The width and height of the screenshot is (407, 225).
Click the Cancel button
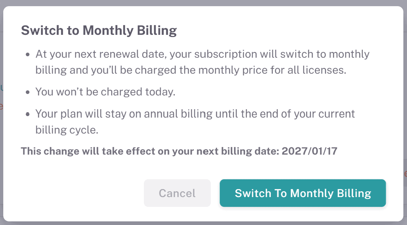point(177,193)
